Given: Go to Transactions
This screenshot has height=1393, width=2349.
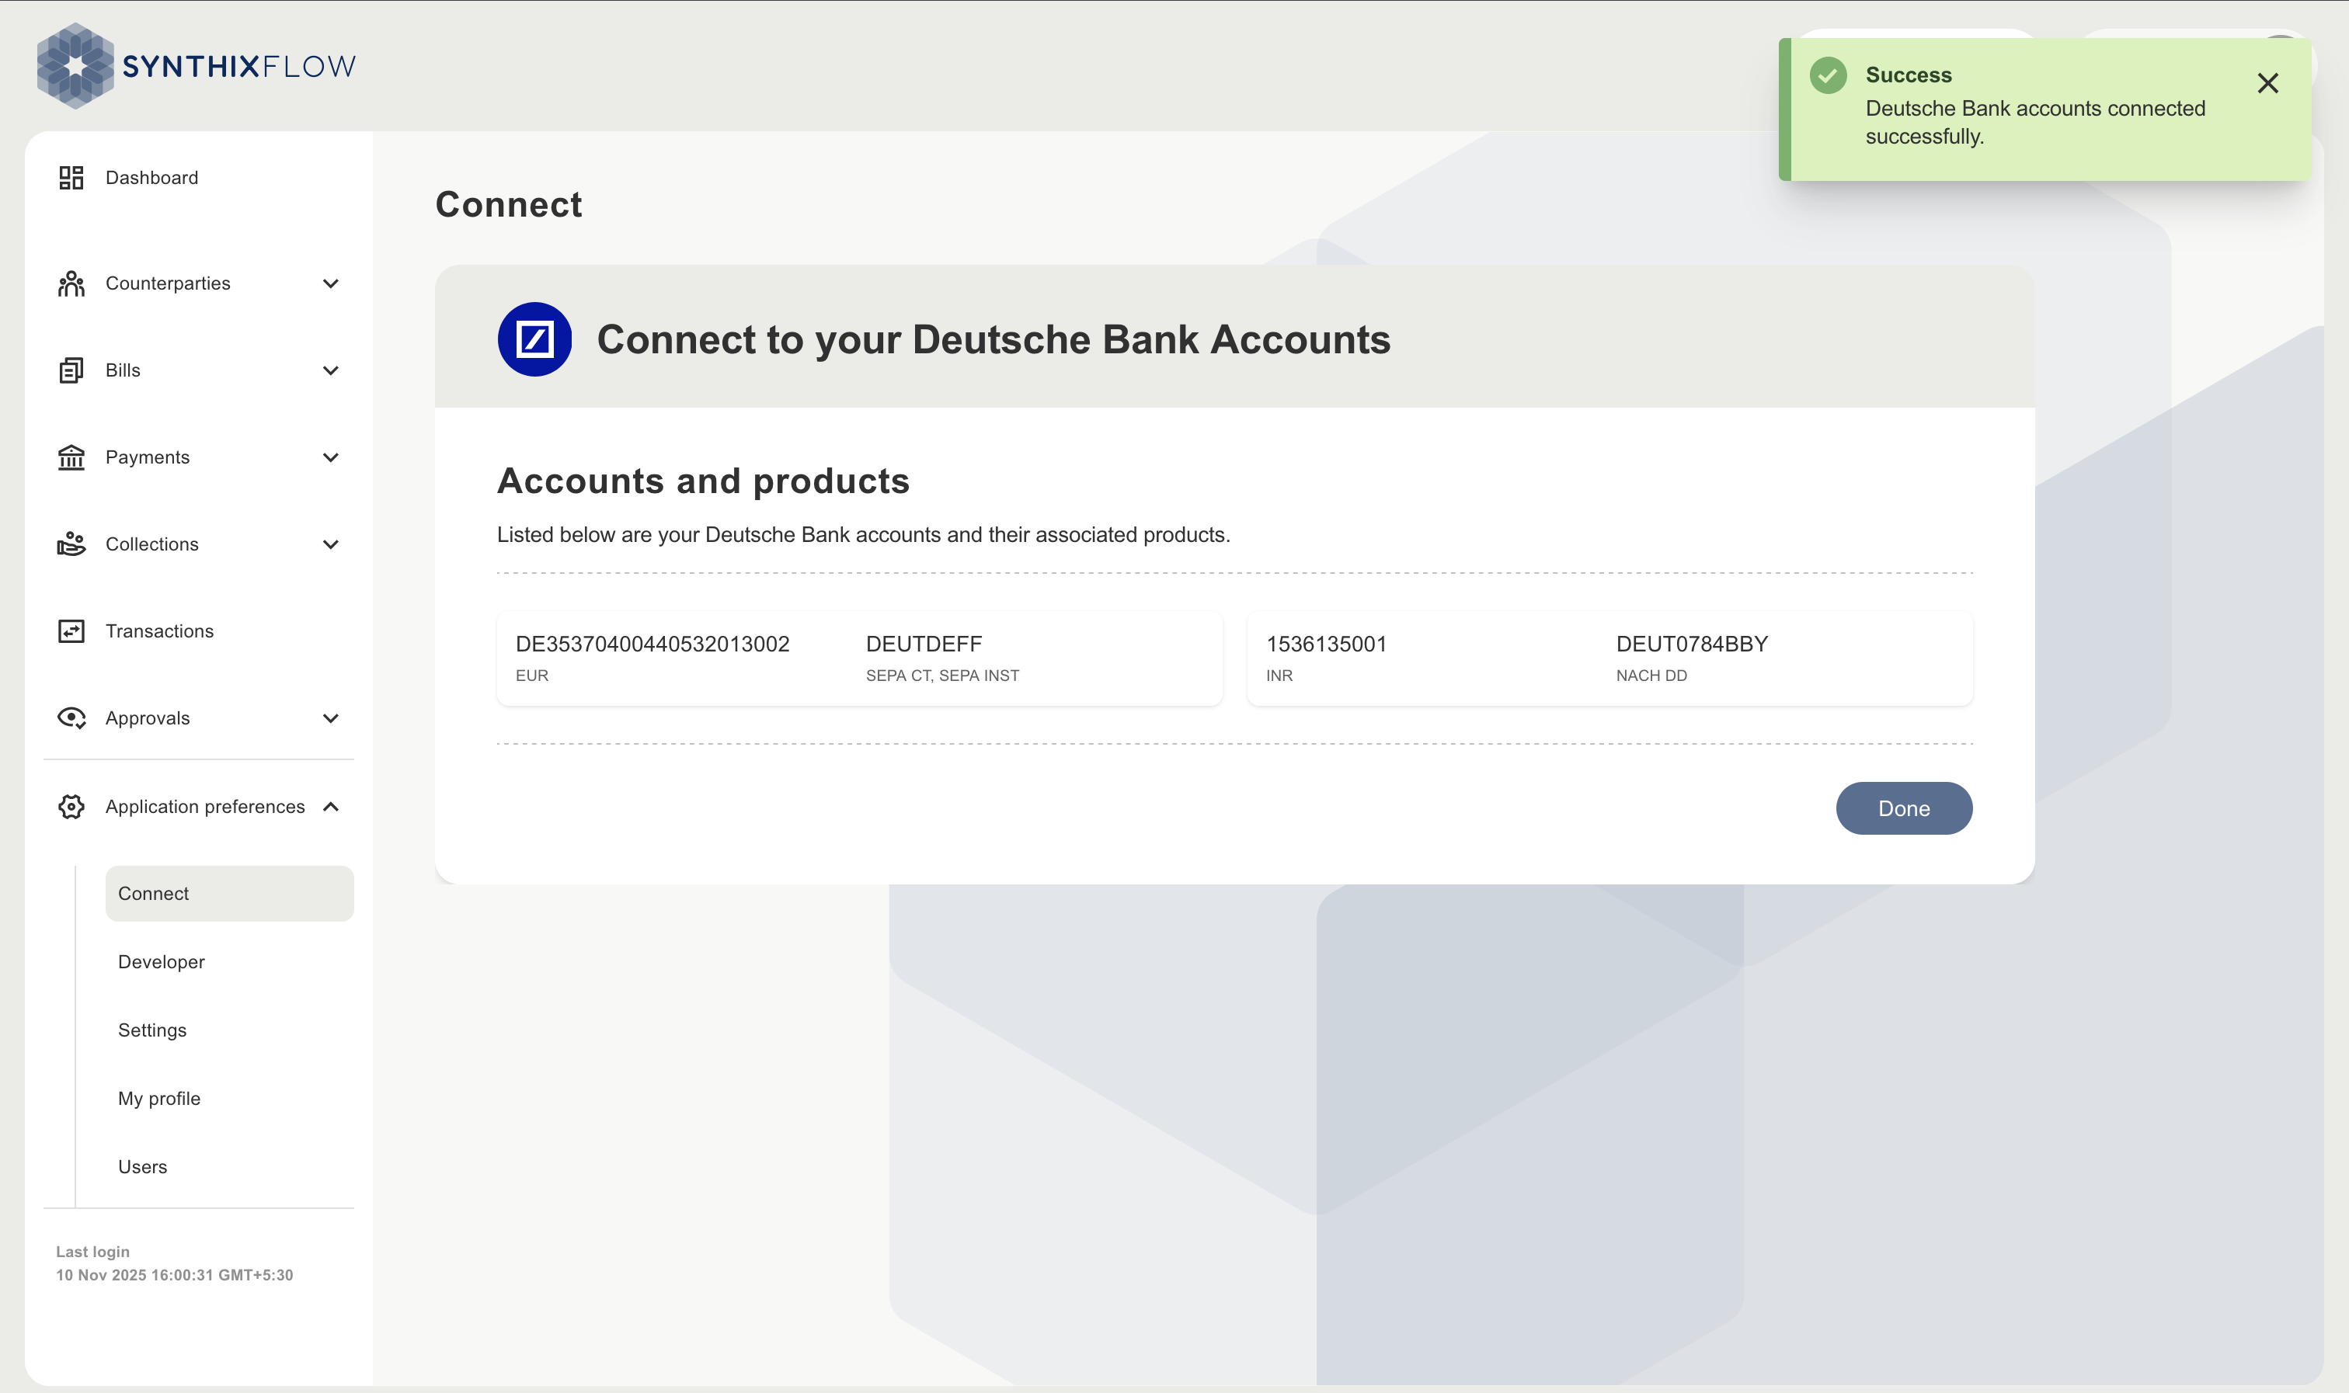Looking at the screenshot, I should [x=159, y=630].
